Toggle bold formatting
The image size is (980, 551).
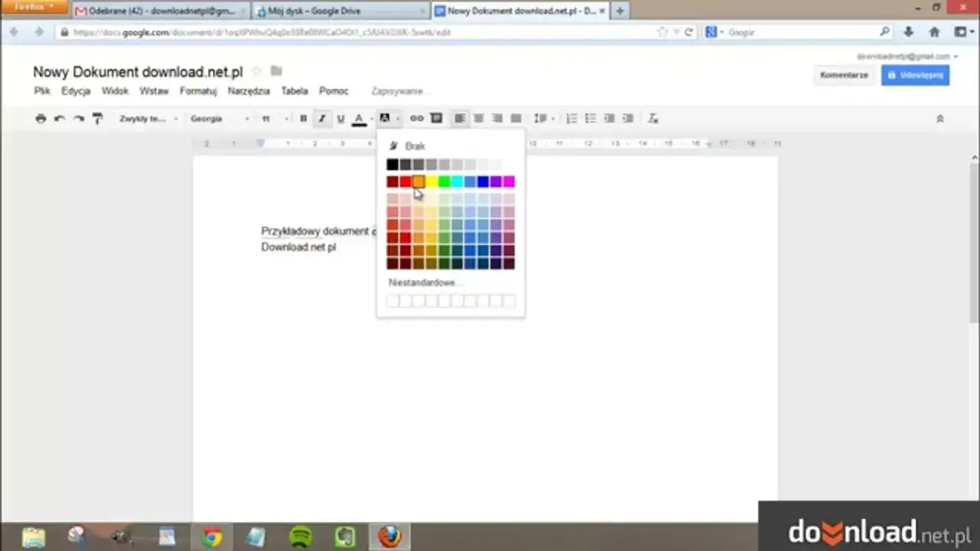coord(303,119)
